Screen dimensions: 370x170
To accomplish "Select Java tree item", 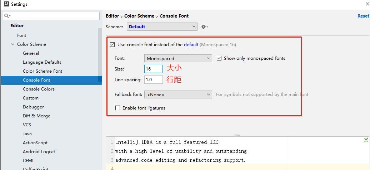I will coord(27,134).
